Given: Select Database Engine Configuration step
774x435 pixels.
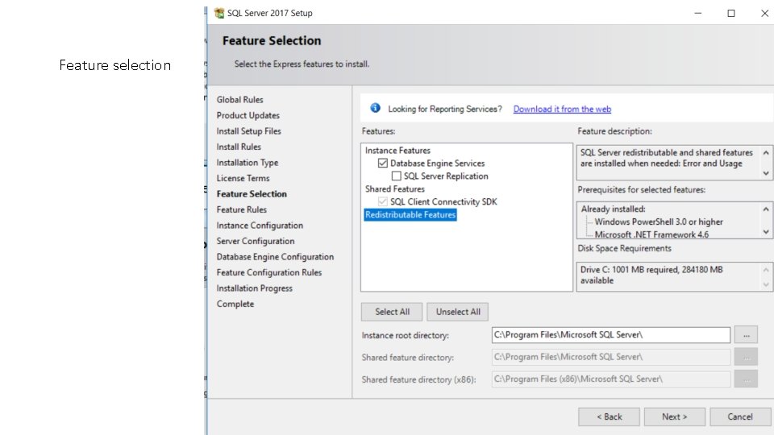Looking at the screenshot, I should [275, 257].
